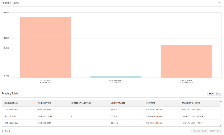
Task: Click Investors Unknown in the Nov 2025 row
Action: point(154,110)
